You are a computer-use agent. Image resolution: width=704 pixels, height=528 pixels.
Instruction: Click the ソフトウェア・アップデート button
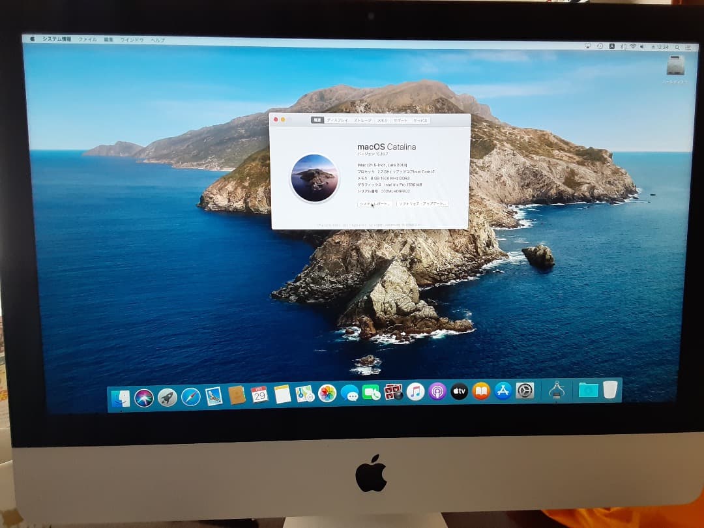coord(422,203)
